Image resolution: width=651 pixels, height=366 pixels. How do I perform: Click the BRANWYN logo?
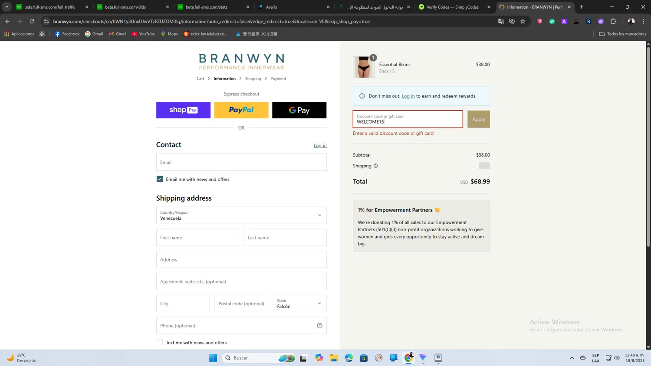click(241, 62)
